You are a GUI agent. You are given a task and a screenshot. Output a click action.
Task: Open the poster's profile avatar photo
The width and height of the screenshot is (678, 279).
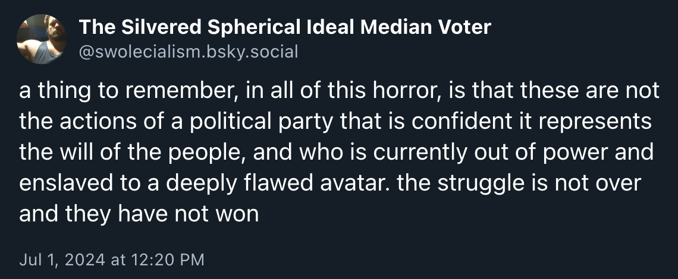point(42,39)
